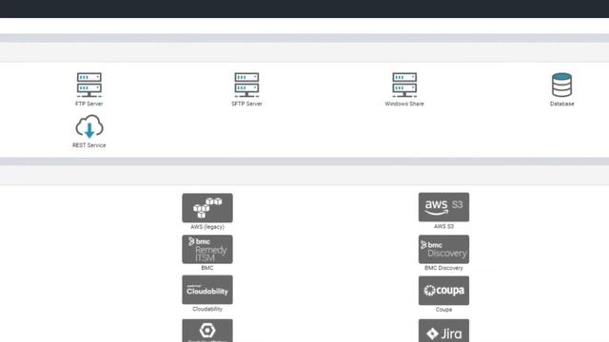Pick the BMC Discovery connector tile
609x342 pixels.
coord(443,249)
